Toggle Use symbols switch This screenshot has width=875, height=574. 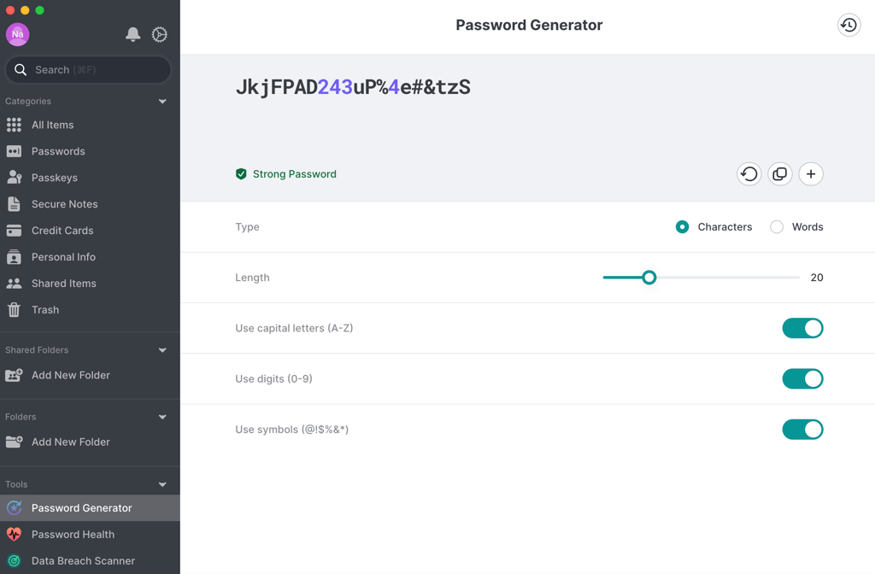point(802,430)
